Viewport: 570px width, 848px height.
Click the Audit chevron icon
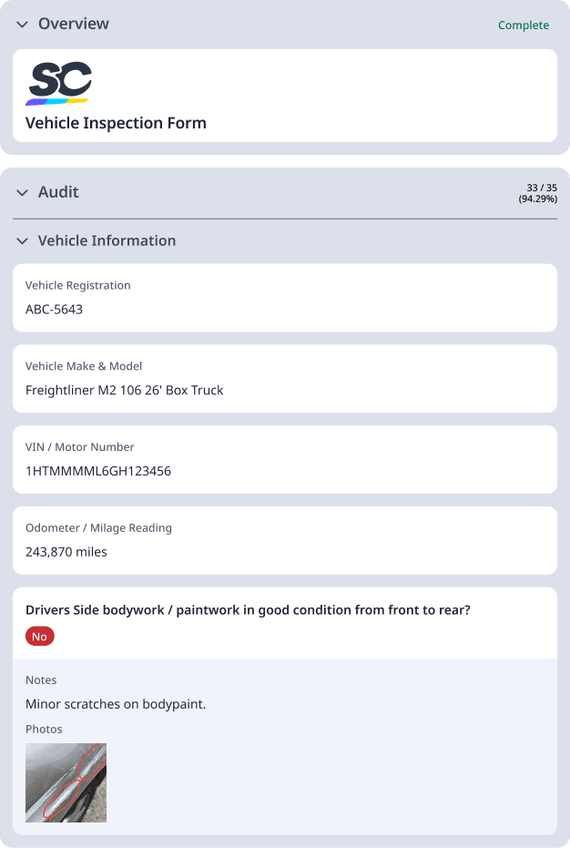pos(22,192)
